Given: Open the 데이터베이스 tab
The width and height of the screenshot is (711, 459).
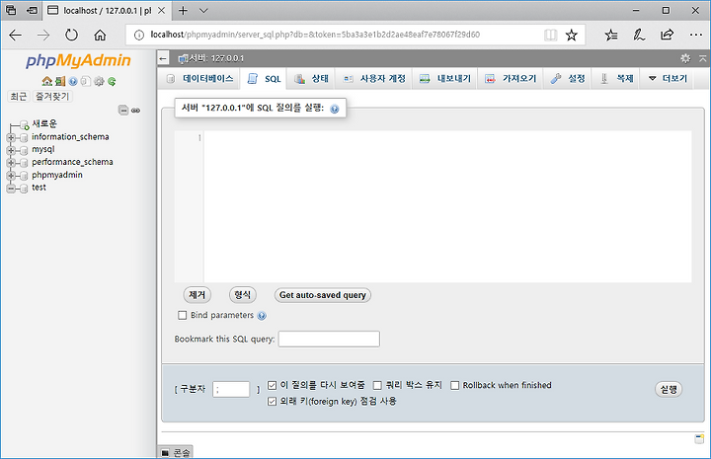Looking at the screenshot, I should pos(199,78).
